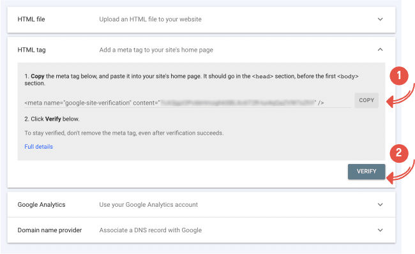Copy the meta tag with COPY button

[x=366, y=101]
